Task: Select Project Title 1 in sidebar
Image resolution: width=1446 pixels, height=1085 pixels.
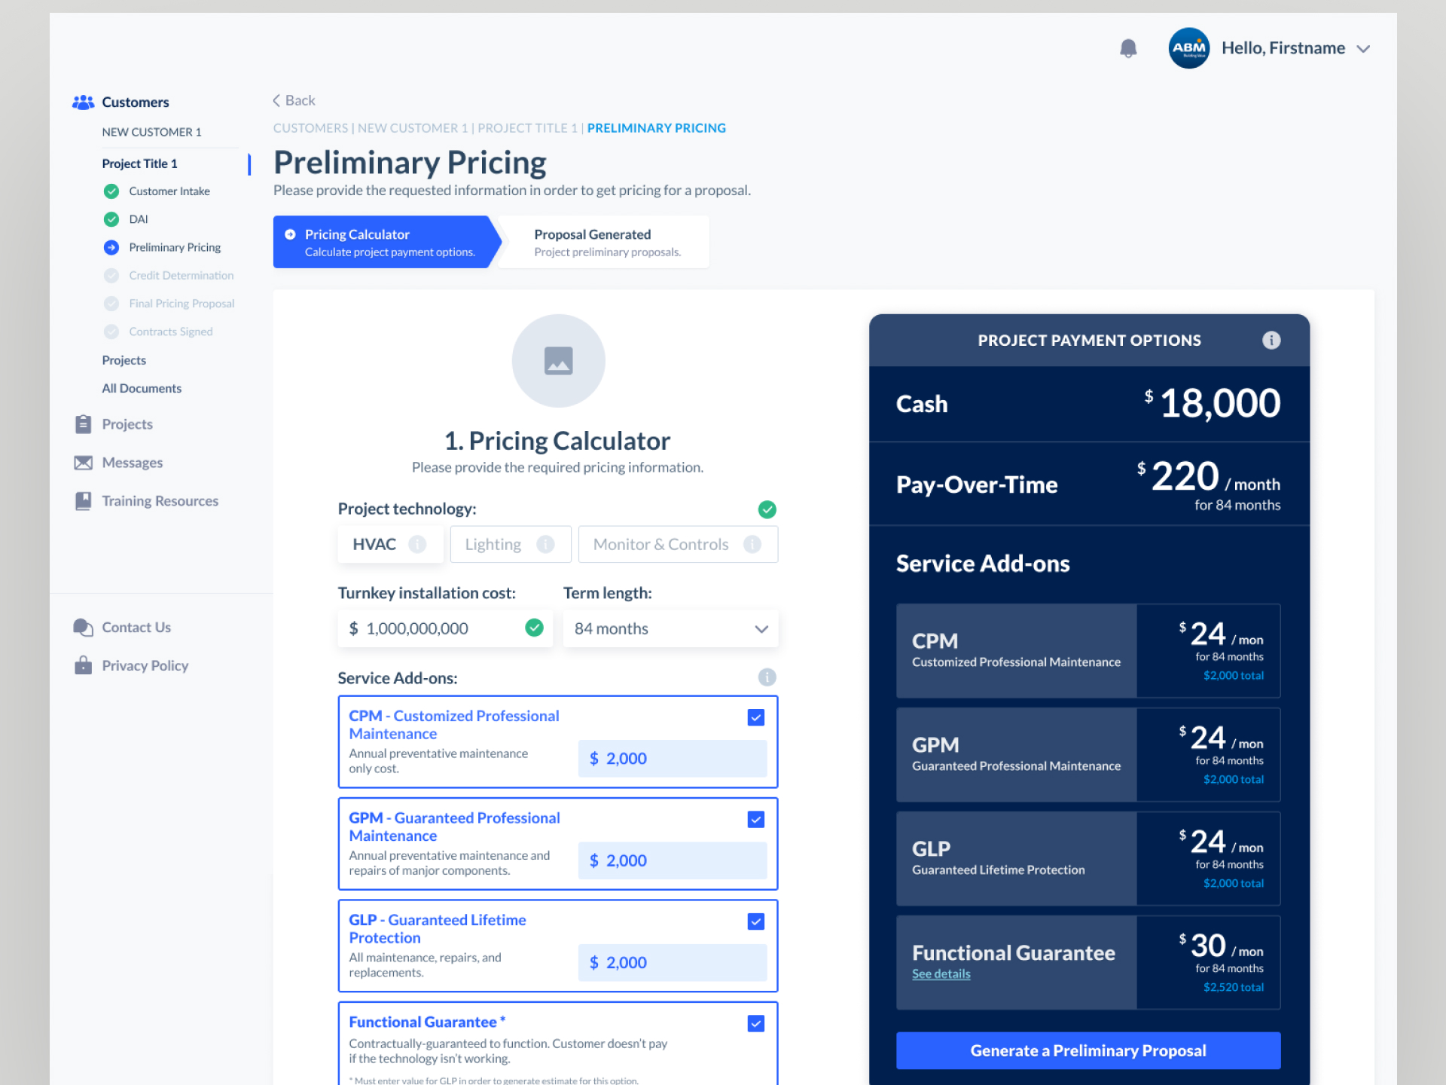Action: click(x=140, y=164)
